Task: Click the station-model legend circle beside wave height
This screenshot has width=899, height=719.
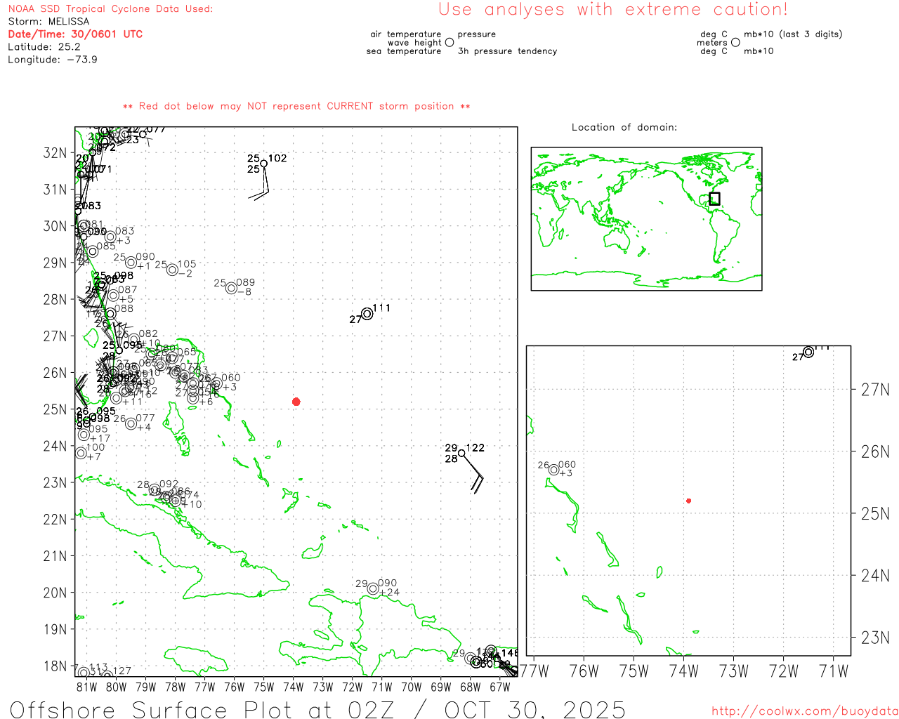Action: tap(449, 43)
